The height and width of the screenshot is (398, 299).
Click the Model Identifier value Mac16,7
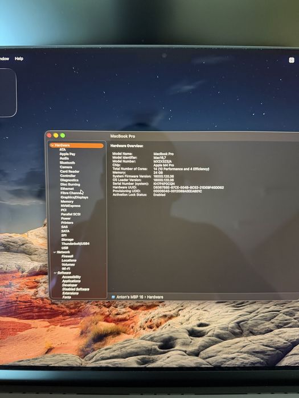pos(159,157)
